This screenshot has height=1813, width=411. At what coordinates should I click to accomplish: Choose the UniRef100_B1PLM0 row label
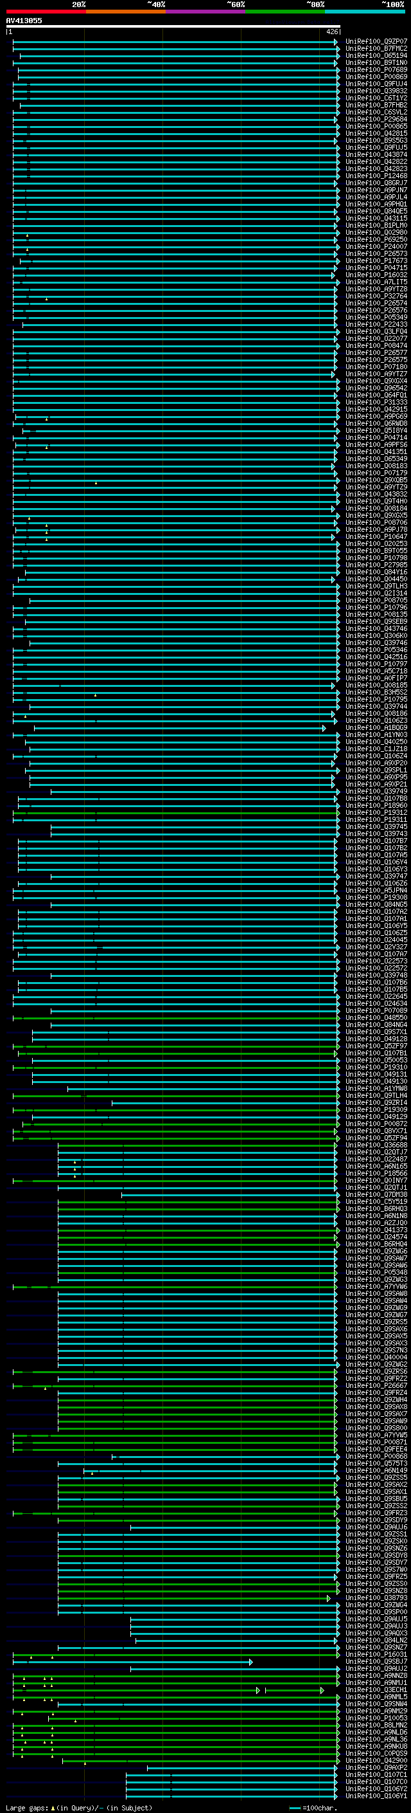click(x=376, y=225)
